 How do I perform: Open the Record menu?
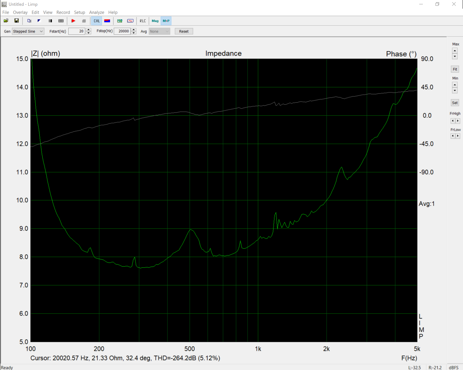click(63, 12)
